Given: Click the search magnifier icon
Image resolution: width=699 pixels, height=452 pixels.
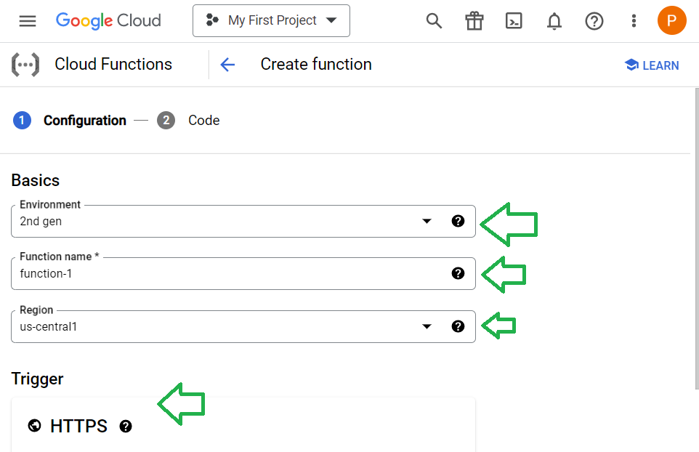Looking at the screenshot, I should [434, 21].
